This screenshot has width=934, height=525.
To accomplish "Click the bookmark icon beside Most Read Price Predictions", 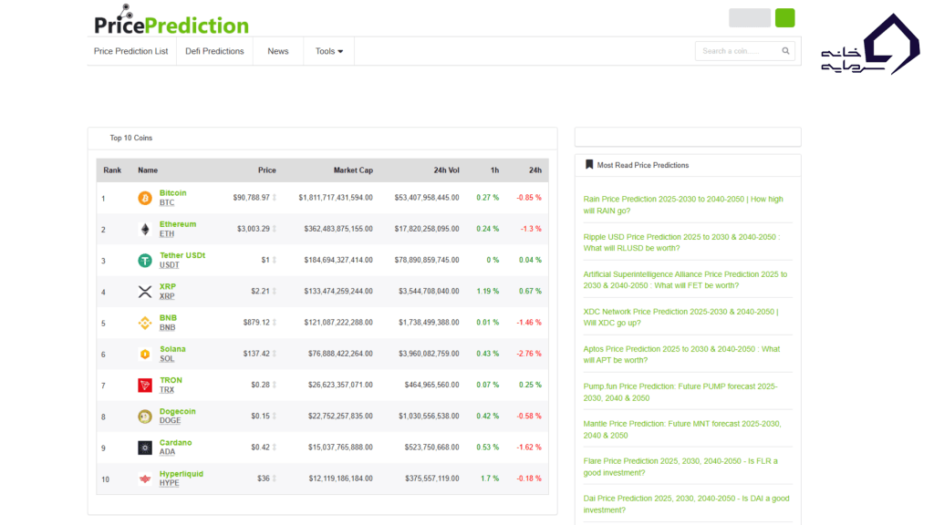I will tap(587, 163).
